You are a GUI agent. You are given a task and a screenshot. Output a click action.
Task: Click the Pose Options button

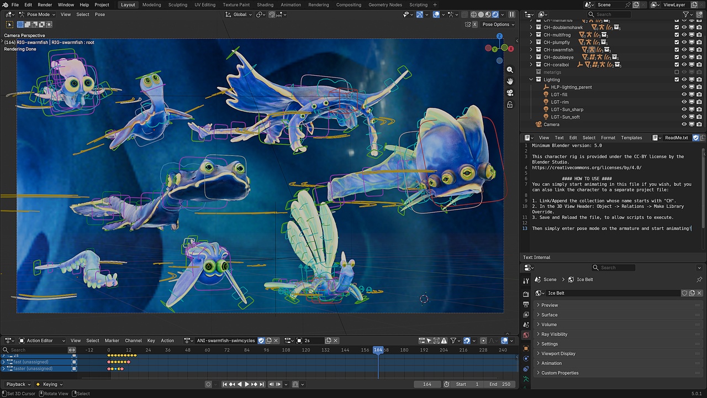tap(495, 24)
